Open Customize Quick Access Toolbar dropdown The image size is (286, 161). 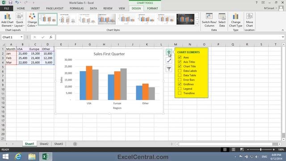pos(34,3)
